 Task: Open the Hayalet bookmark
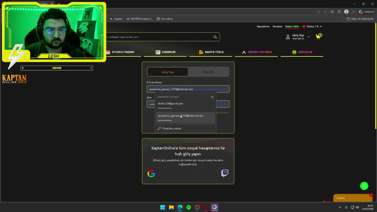coord(116,19)
